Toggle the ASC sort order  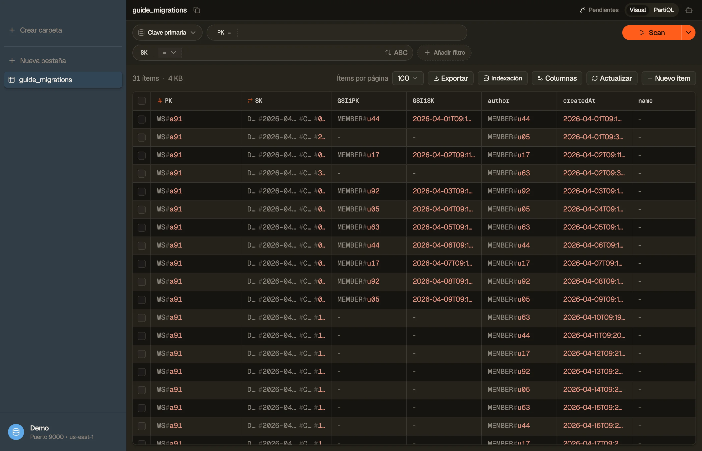click(396, 53)
